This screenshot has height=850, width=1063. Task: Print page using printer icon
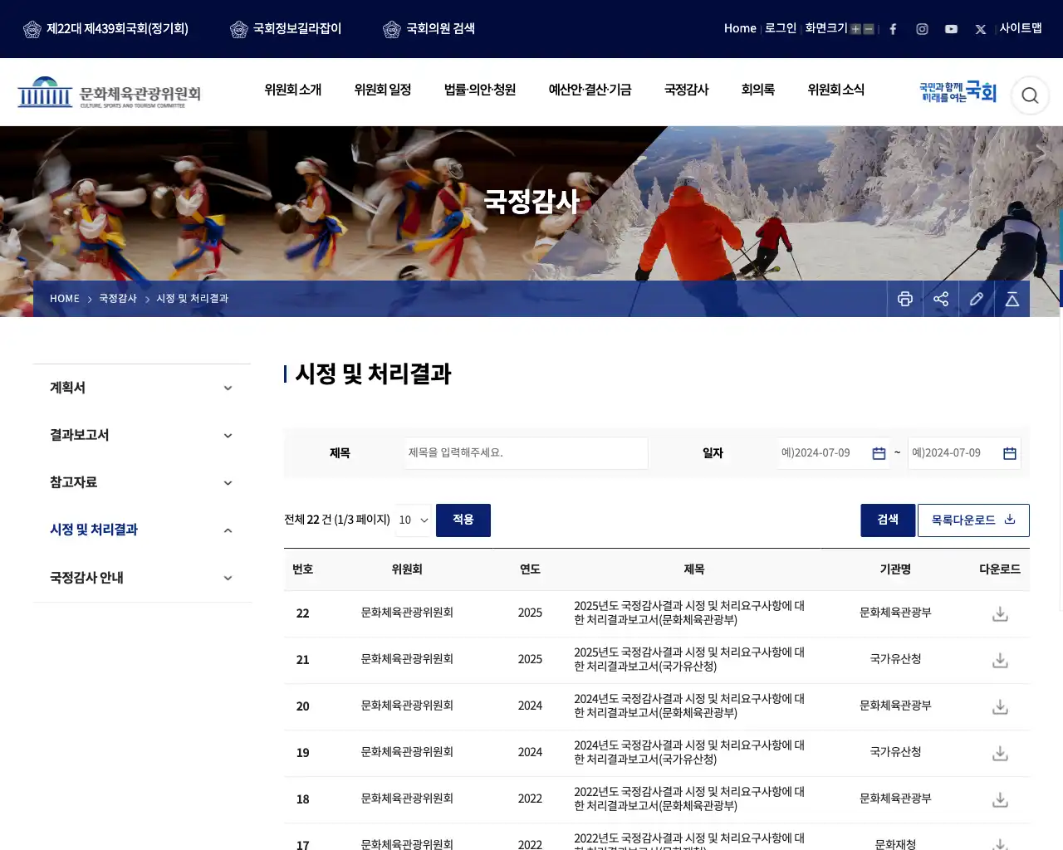click(905, 299)
